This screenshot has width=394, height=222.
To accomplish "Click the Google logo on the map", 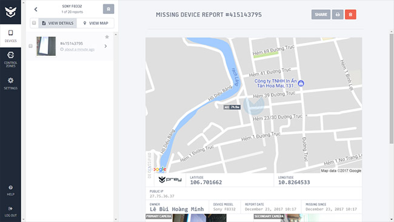I will 159,169.
